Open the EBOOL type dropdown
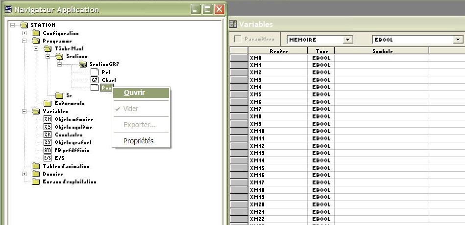Screen dimensions: 465x225 pyautogui.click(x=458, y=39)
